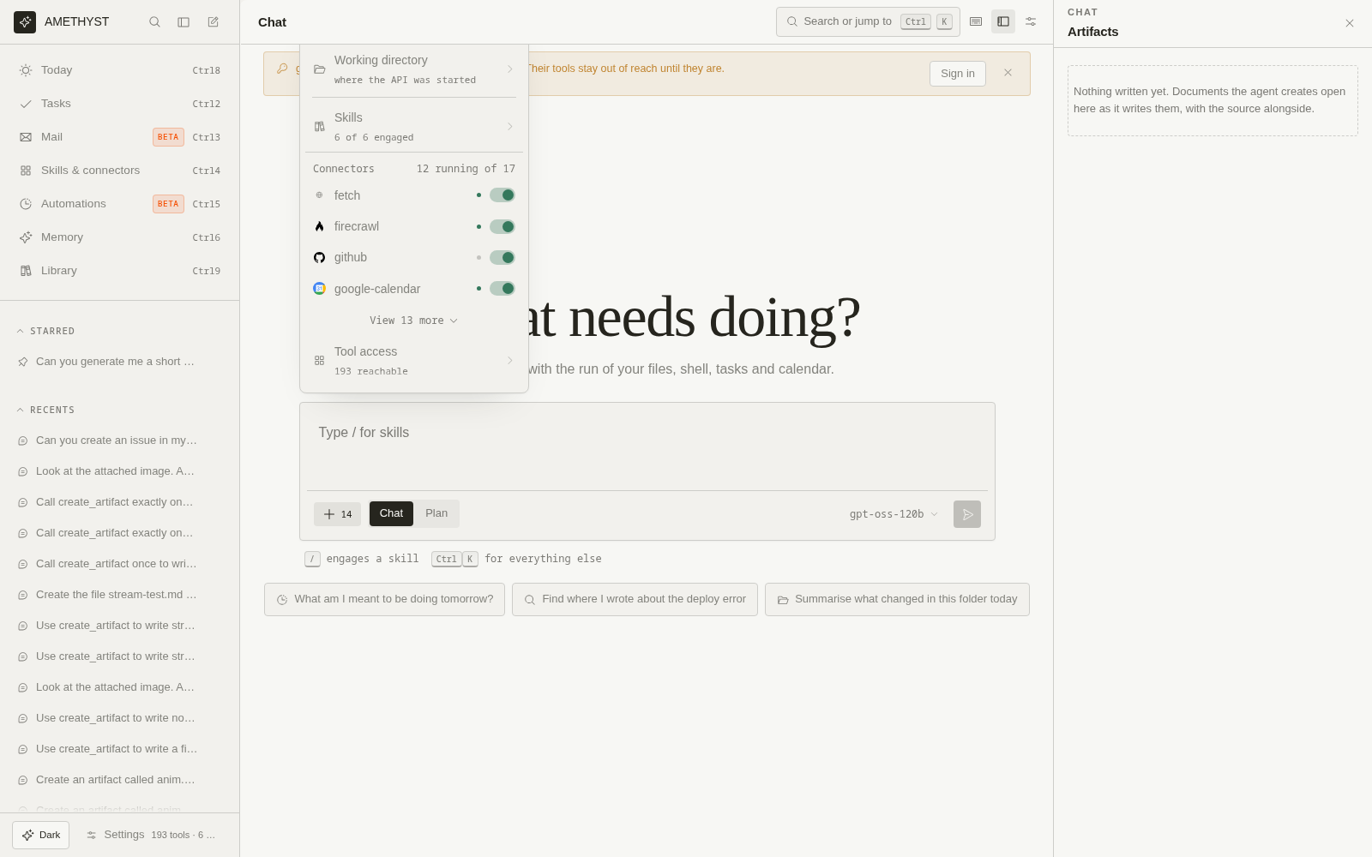Choose 'What am I meant to be doing tomorrow?'
This screenshot has height=857, width=1372.
384,600
